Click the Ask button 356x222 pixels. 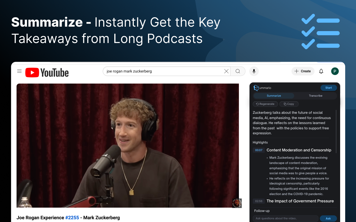tap(328, 218)
